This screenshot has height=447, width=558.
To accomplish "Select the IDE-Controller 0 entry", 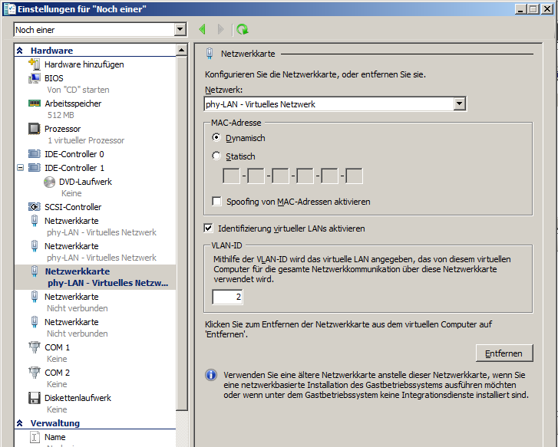I will point(74,154).
